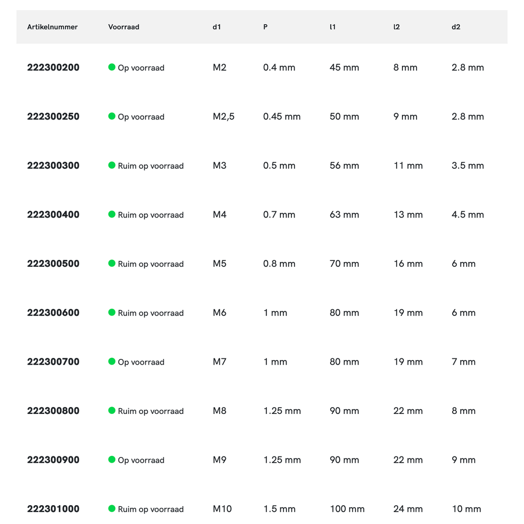The image size is (524, 524).
Task: Open article number 222300800
Action: [x=53, y=411]
